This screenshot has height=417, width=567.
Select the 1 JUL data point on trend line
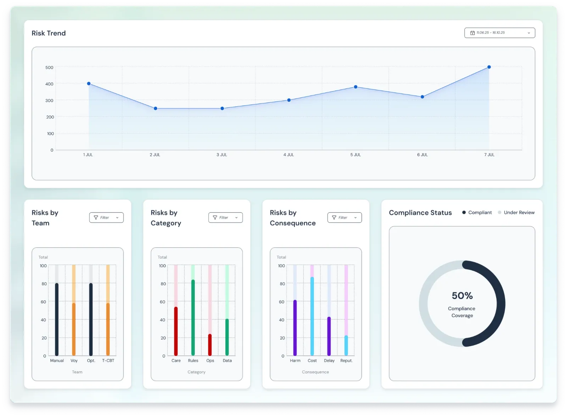pos(89,84)
